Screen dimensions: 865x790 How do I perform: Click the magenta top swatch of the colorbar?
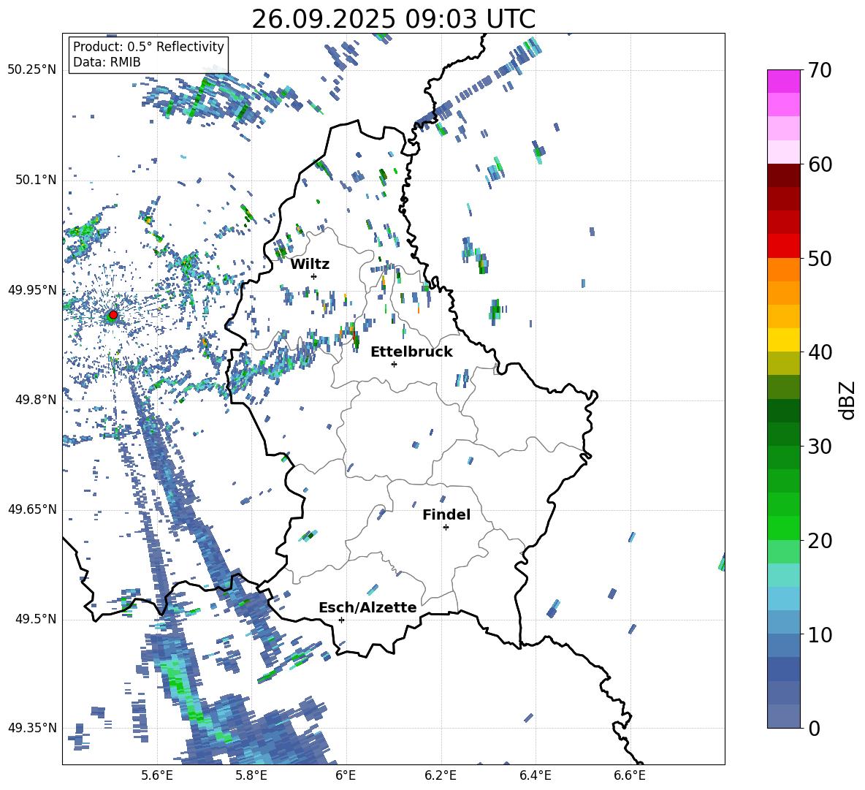pos(783,81)
